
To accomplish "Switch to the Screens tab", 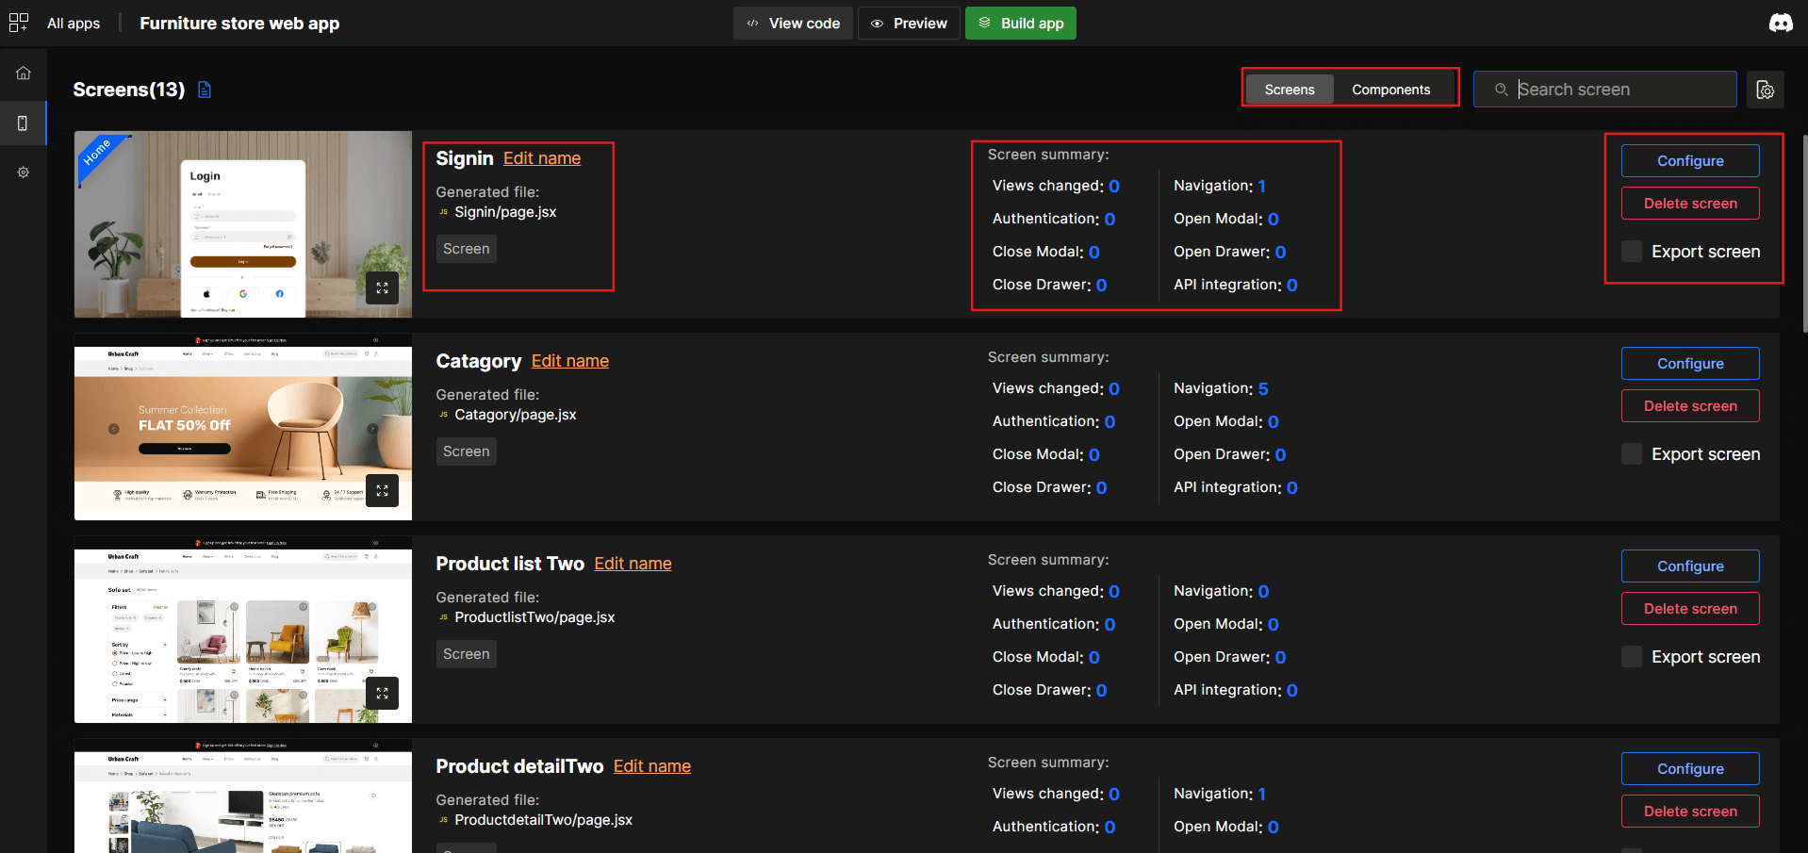I will (1290, 90).
